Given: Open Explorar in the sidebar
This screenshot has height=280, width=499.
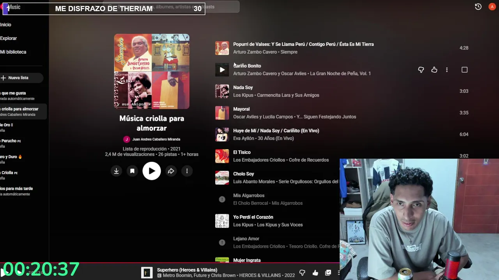Looking at the screenshot, I should [8, 38].
